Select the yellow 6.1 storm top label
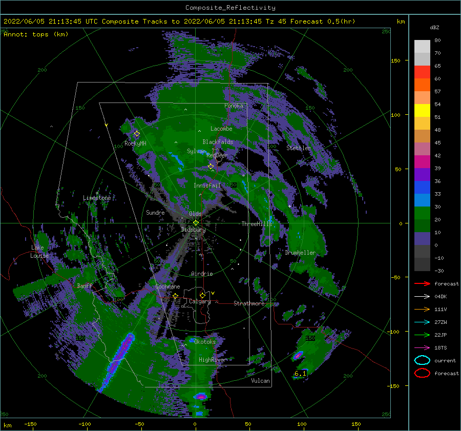Image resolution: width=461 pixels, height=431 pixels. click(300, 374)
